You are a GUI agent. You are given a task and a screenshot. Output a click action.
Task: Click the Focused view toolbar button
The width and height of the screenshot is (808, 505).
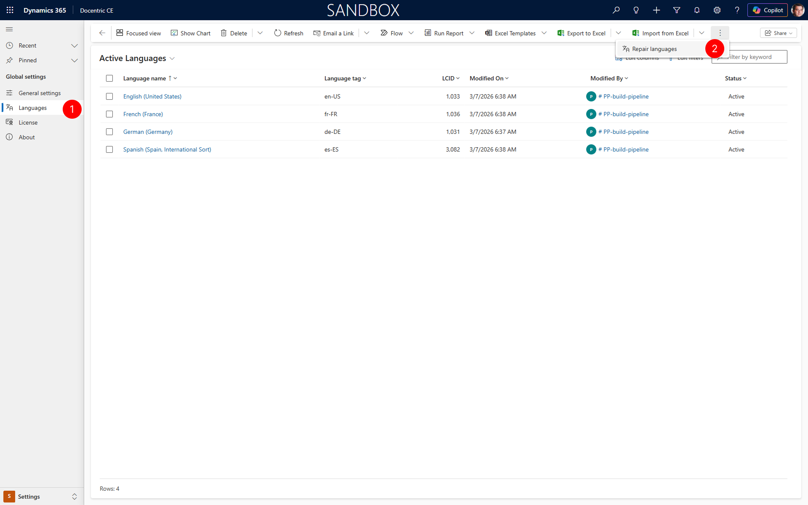[x=138, y=33]
